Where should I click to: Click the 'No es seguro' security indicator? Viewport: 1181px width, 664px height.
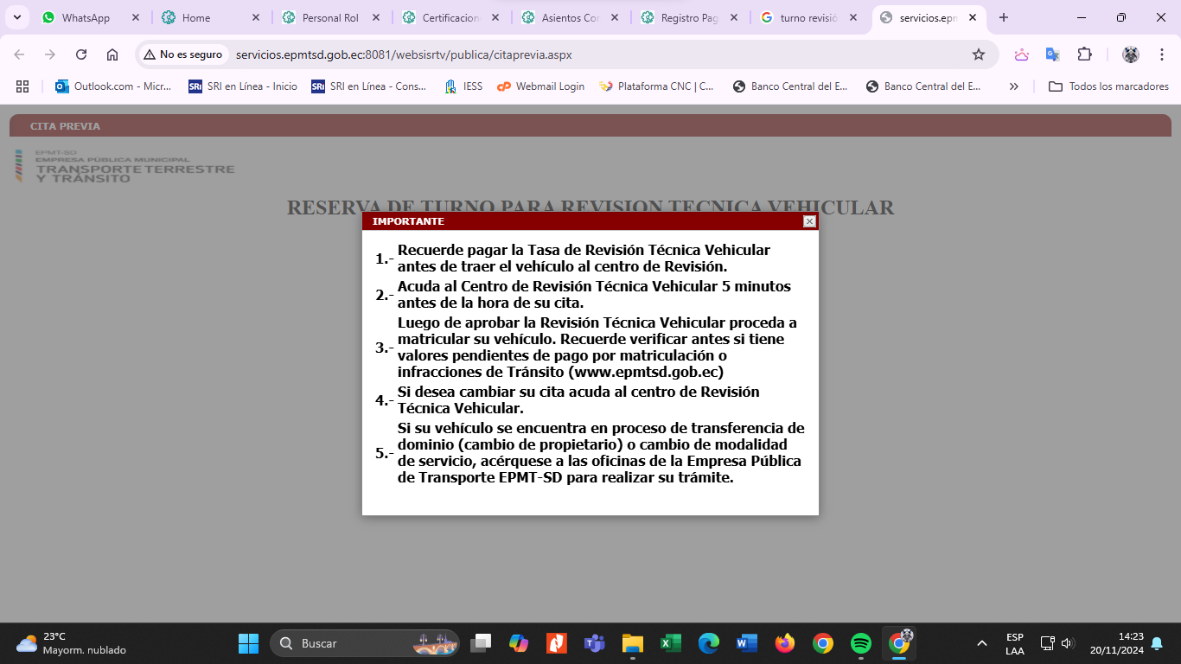pos(182,54)
